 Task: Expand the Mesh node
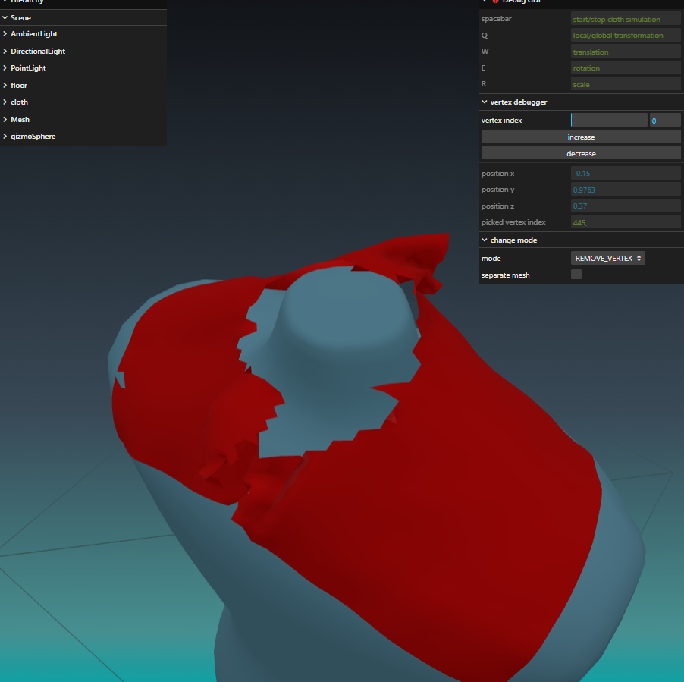tap(5, 120)
